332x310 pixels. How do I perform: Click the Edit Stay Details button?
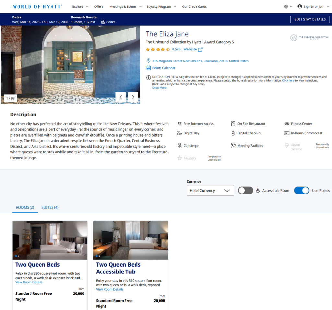pyautogui.click(x=310, y=19)
